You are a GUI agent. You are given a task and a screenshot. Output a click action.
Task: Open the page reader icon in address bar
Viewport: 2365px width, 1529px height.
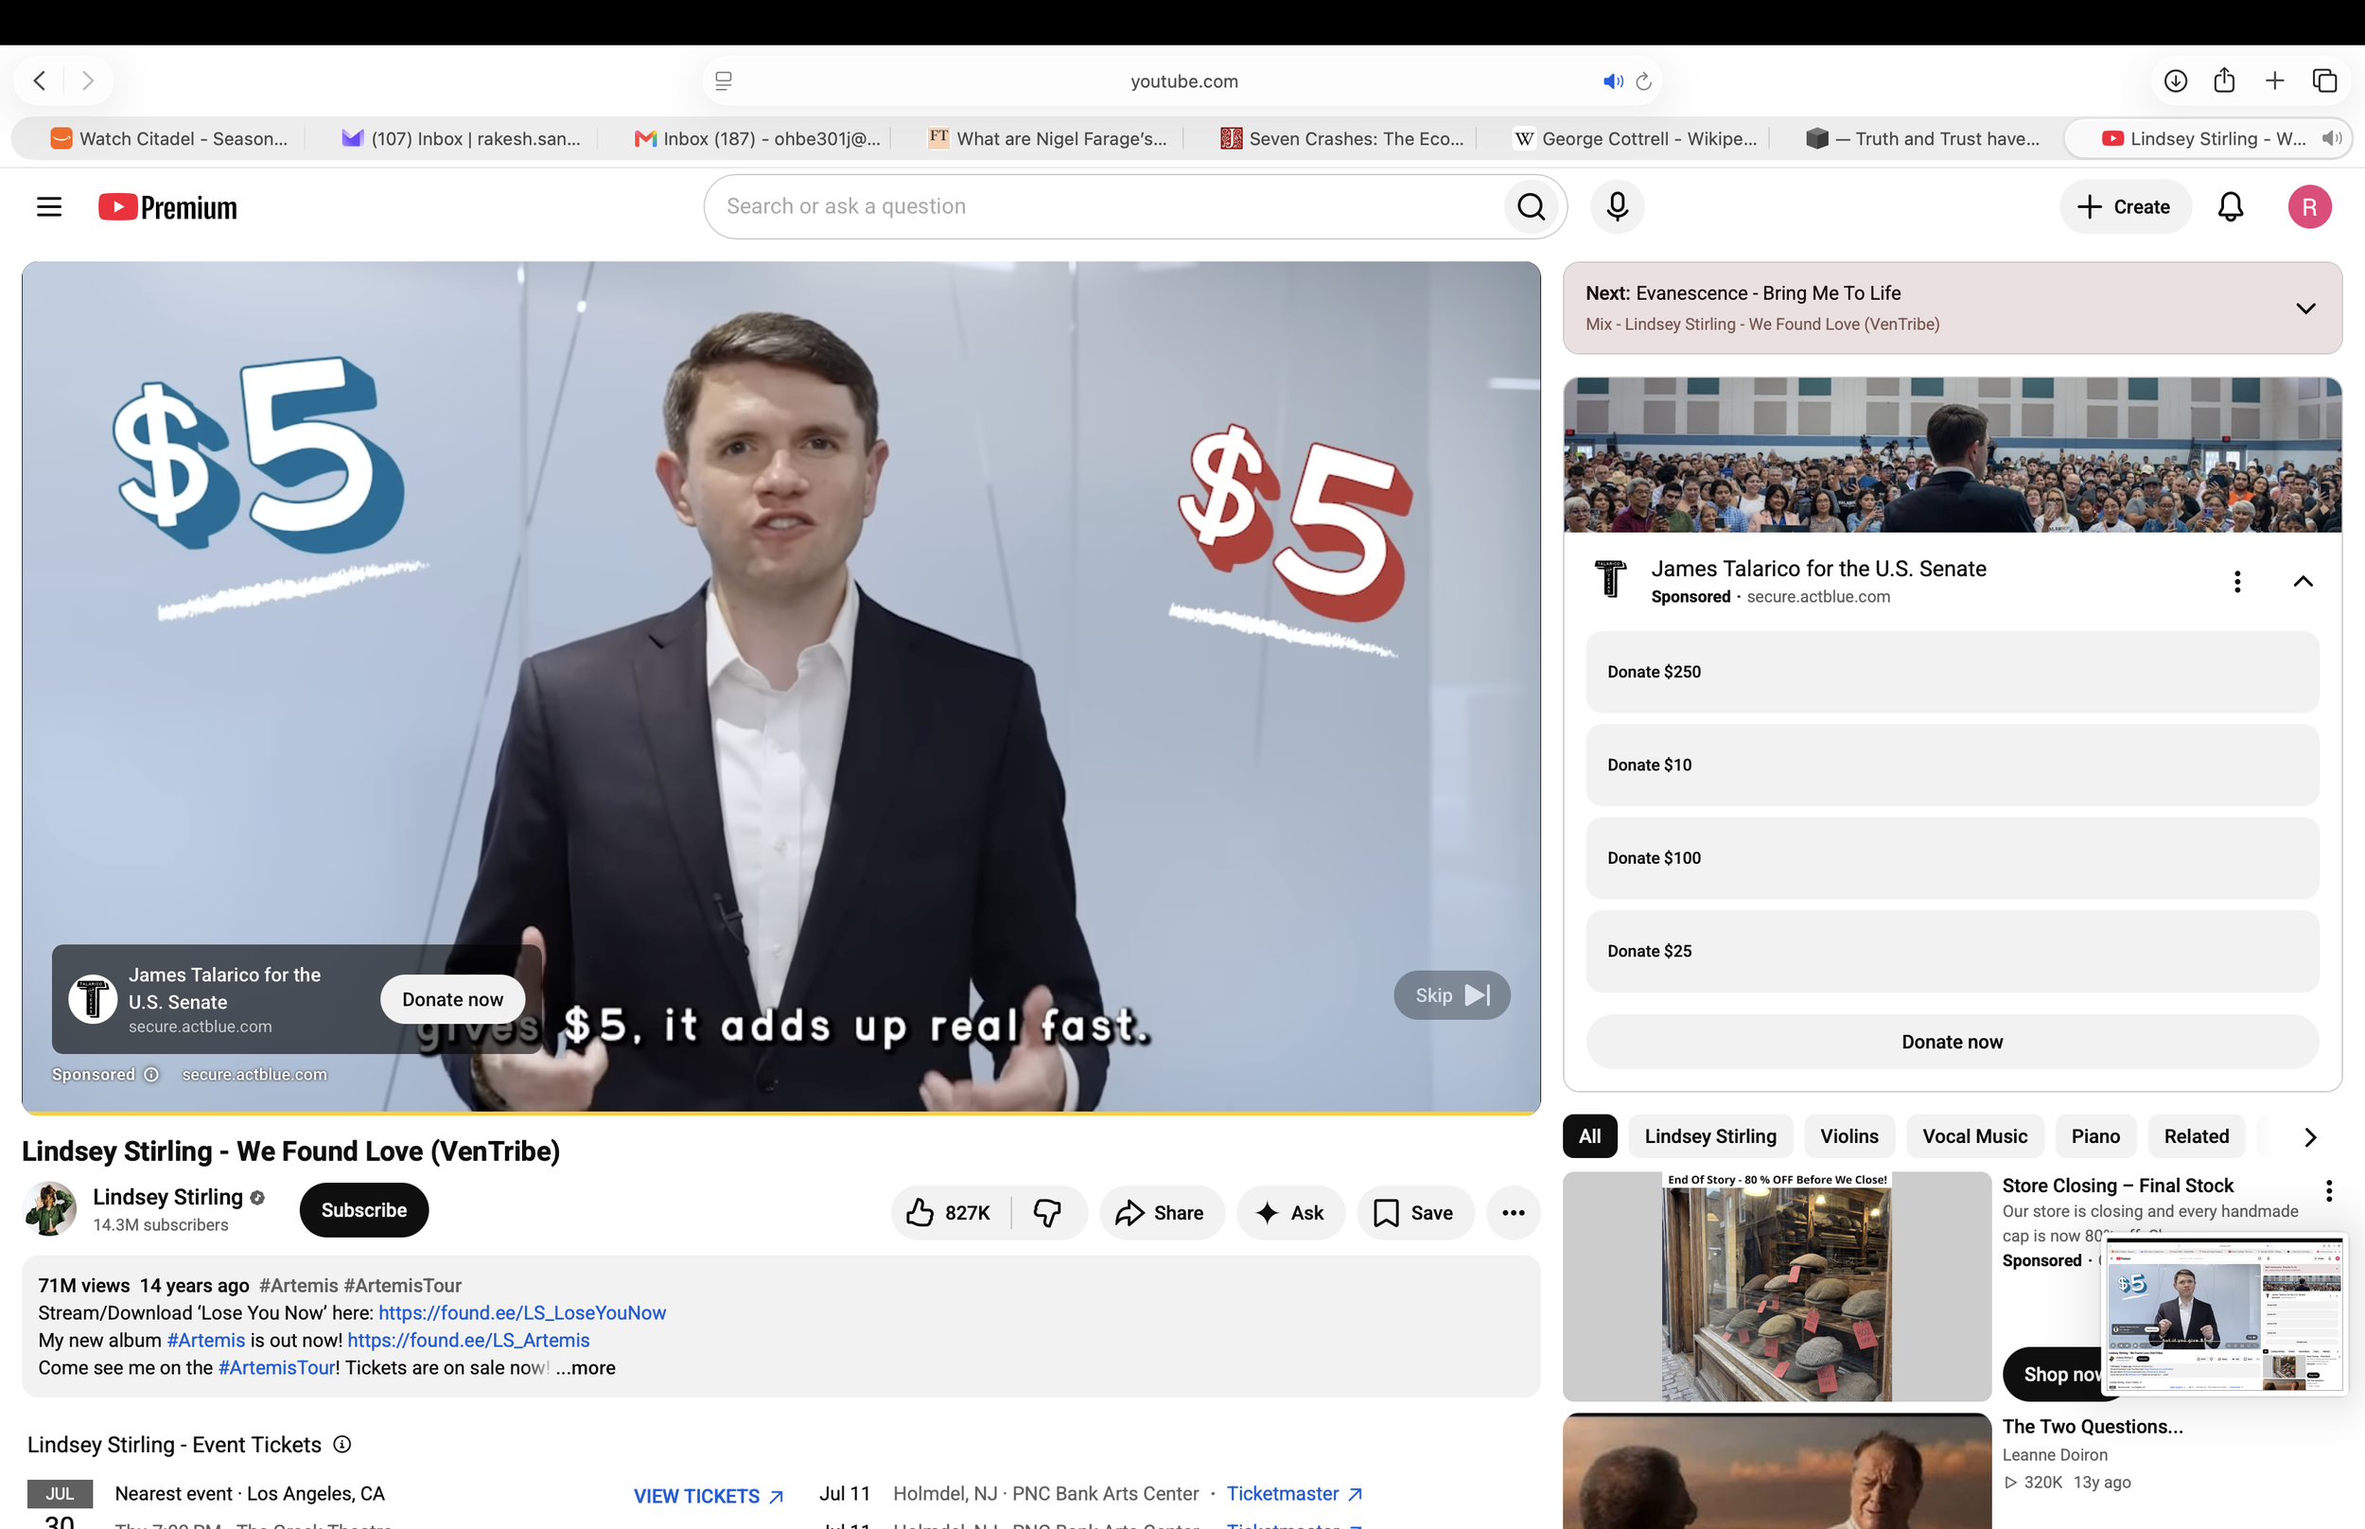coord(724,81)
